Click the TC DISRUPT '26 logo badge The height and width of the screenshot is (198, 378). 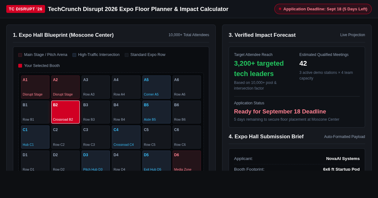(x=26, y=9)
